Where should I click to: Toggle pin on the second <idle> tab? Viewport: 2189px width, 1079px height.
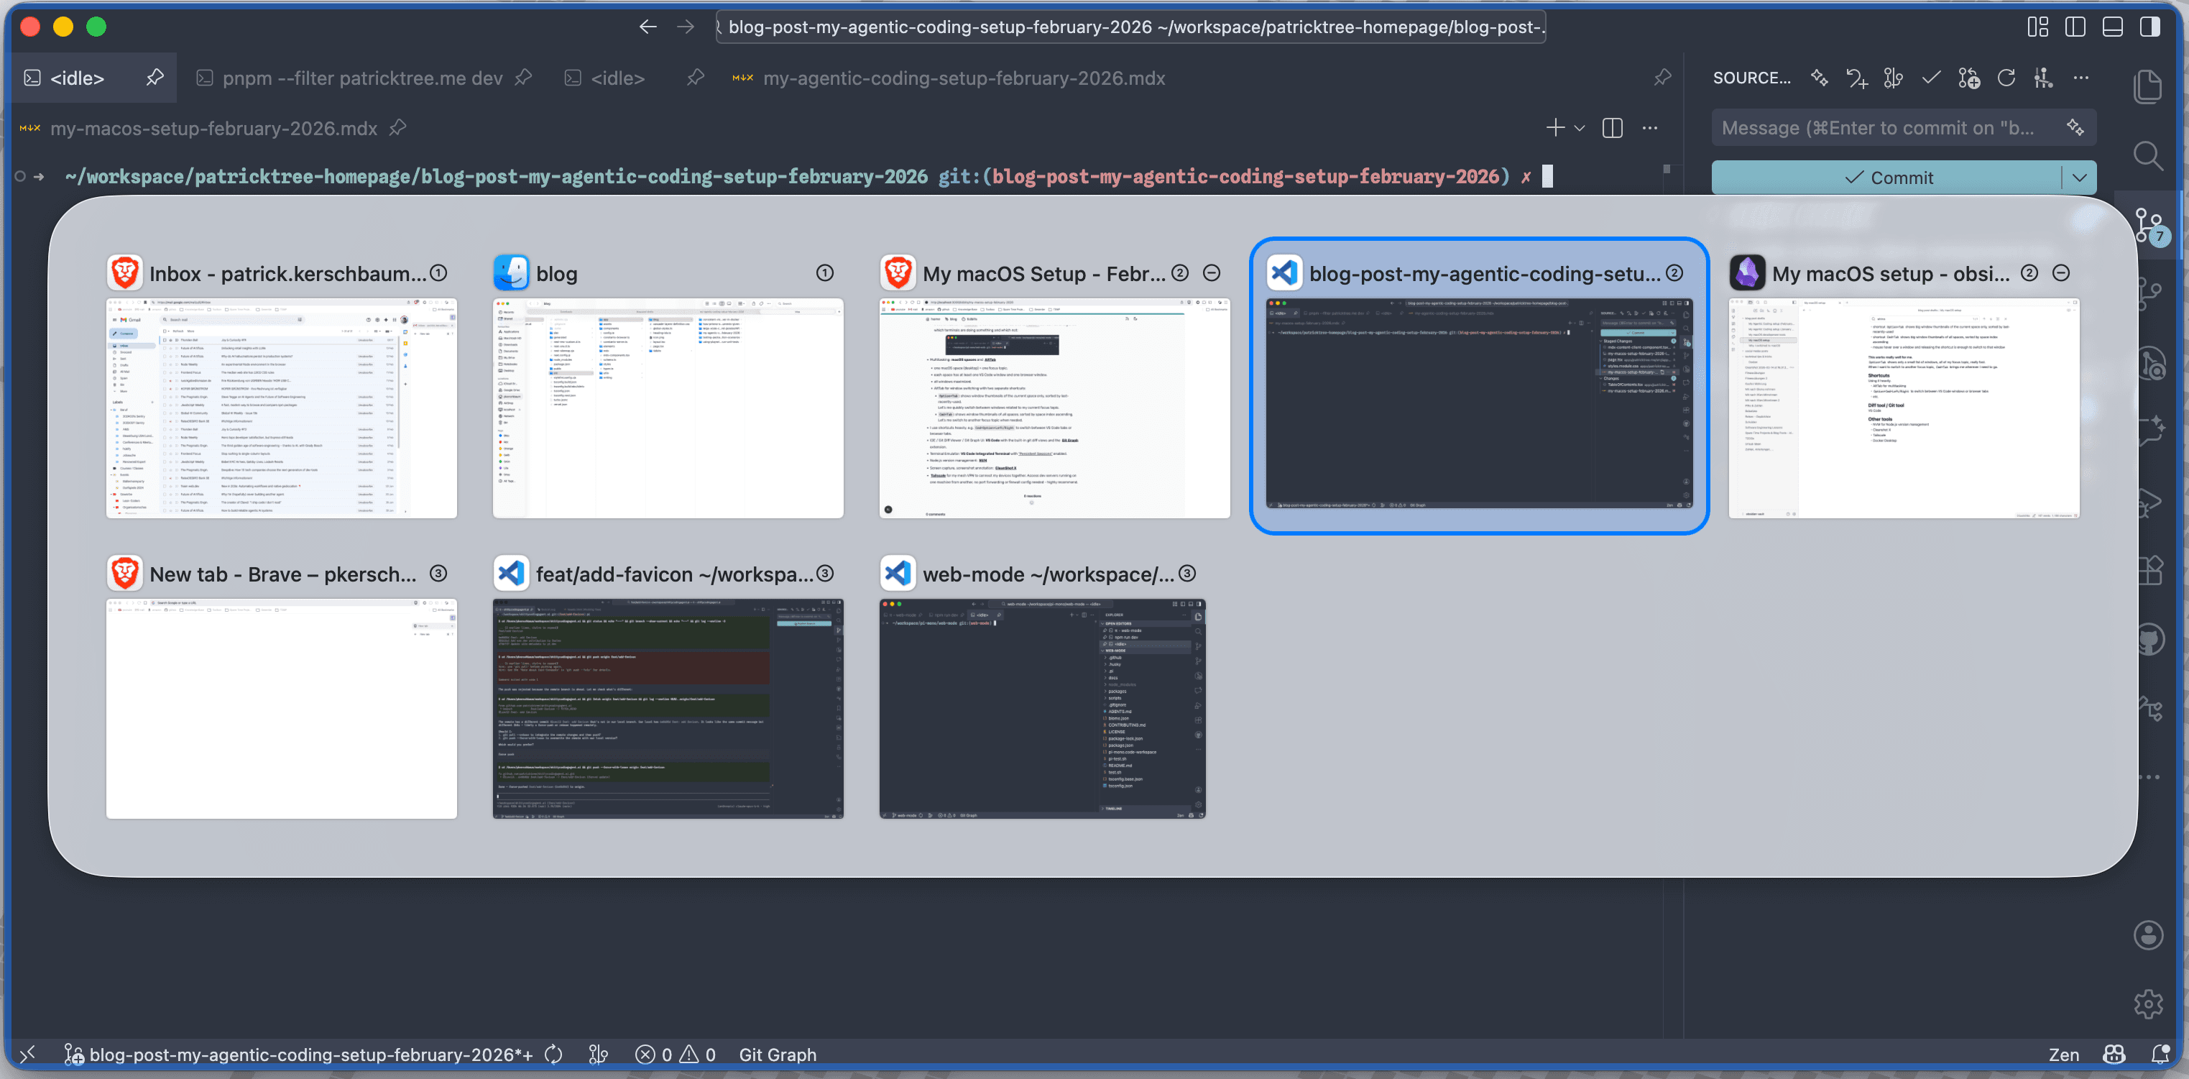click(695, 78)
